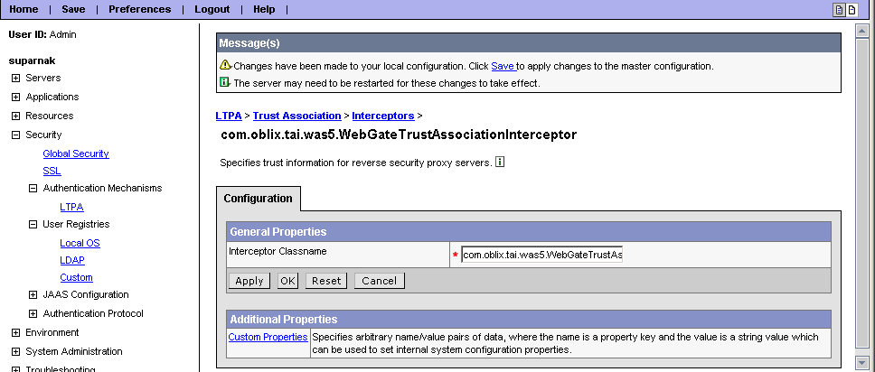Click the System Administration tree label
This screenshot has height=372, width=875.
click(74, 351)
